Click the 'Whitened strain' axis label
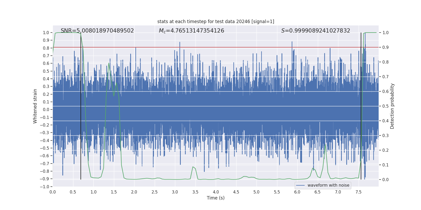The height and width of the screenshot is (210, 421). point(35,106)
